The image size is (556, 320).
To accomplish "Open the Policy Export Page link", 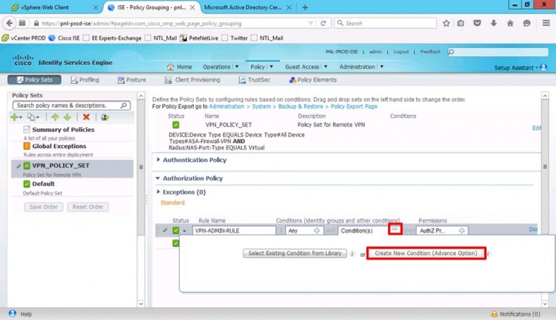I will point(354,106).
